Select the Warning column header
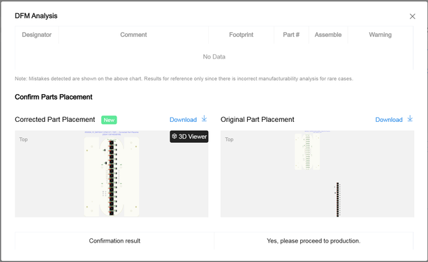 coord(381,35)
